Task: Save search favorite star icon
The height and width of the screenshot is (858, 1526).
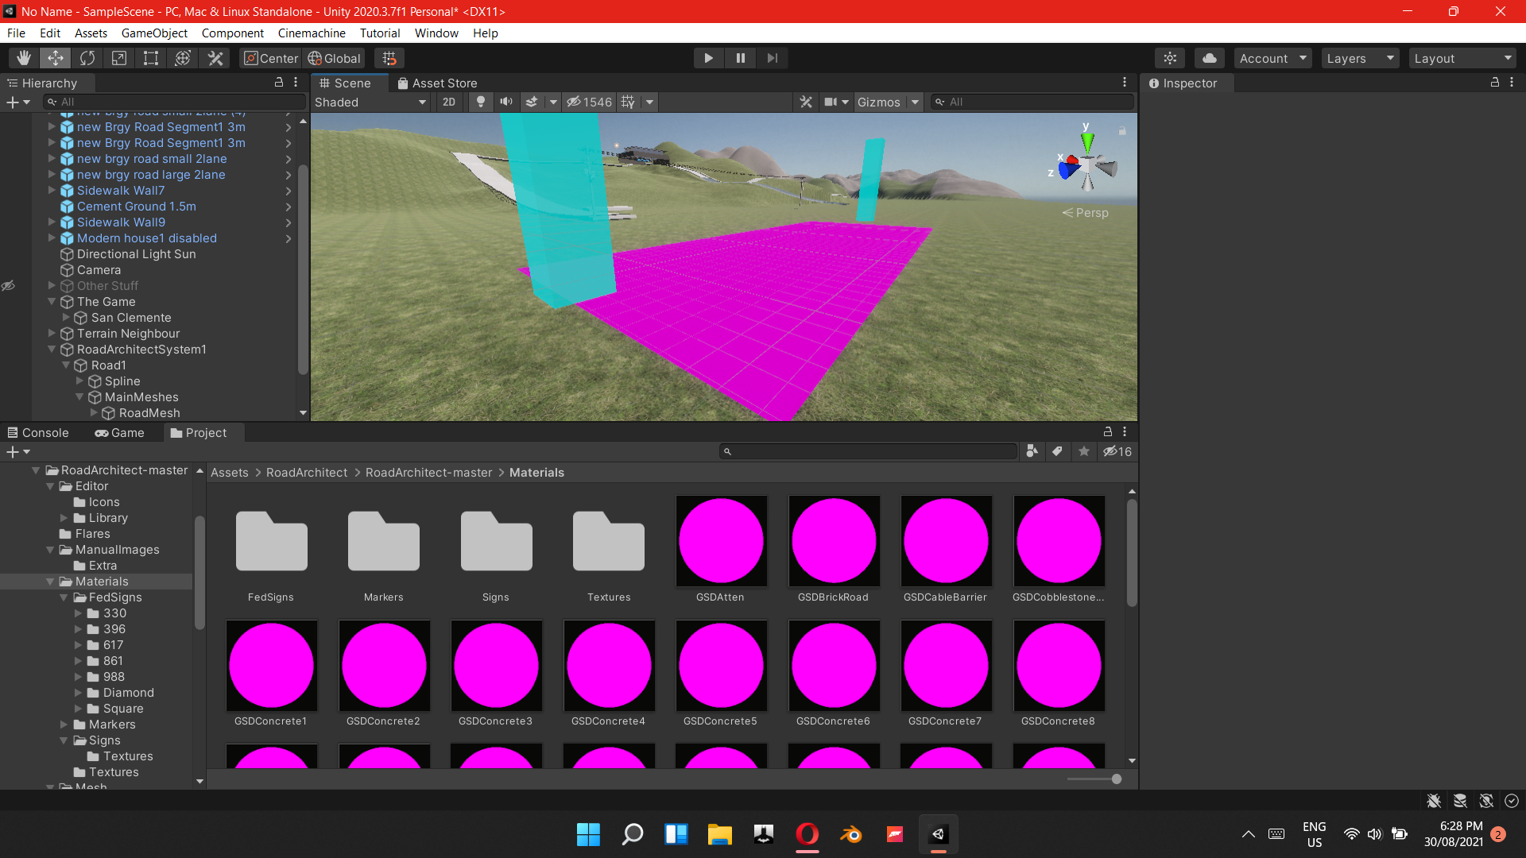Action: tap(1083, 451)
